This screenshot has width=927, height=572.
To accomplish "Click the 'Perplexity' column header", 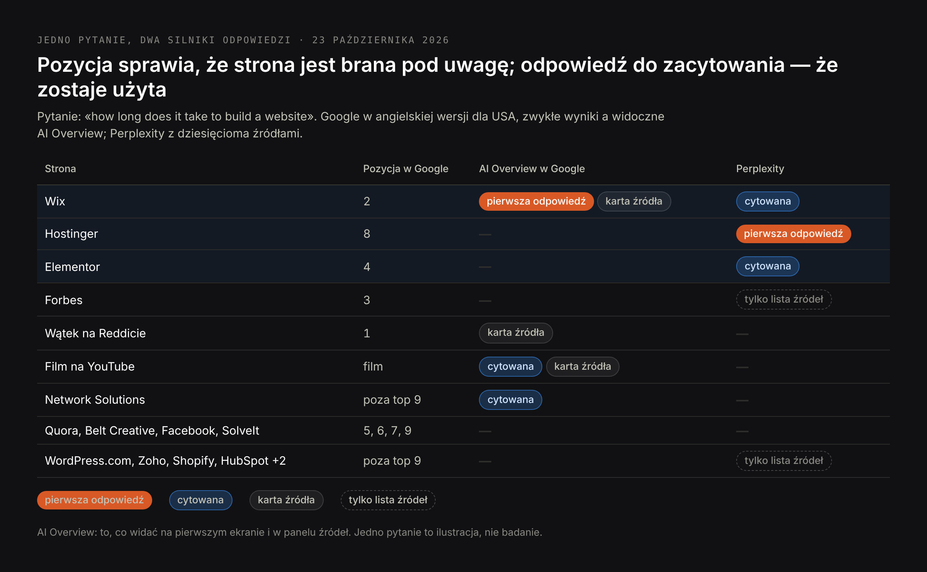I will point(760,169).
